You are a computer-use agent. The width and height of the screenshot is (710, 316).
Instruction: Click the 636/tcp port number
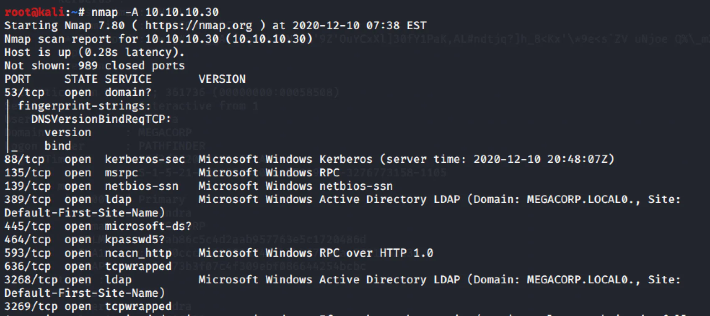[28, 266]
